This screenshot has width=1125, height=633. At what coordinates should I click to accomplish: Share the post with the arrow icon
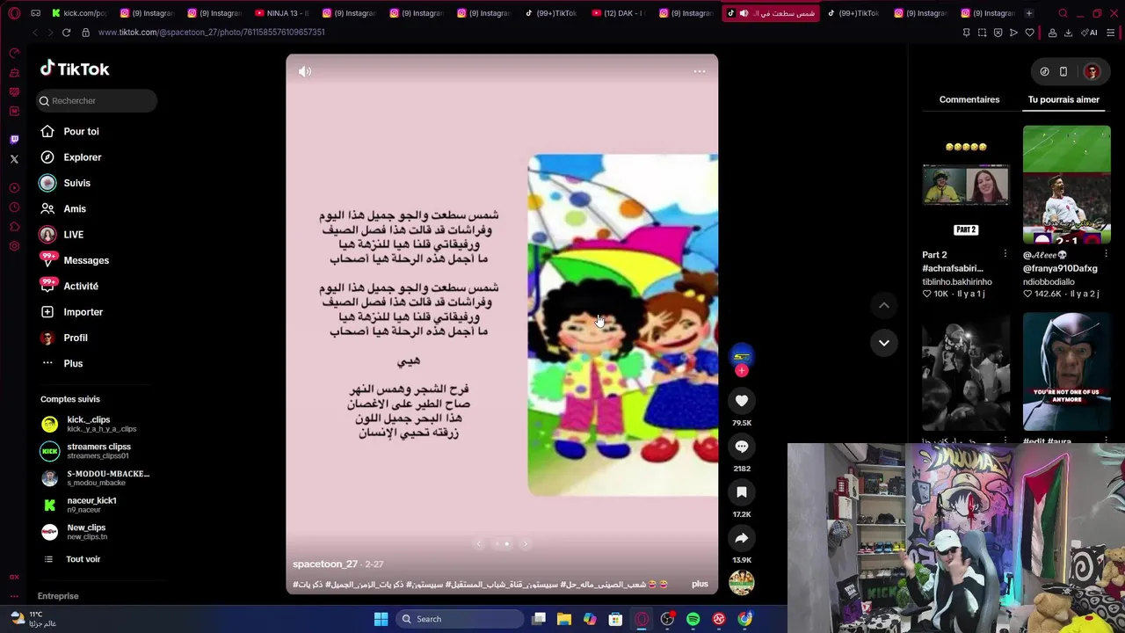coord(742,538)
